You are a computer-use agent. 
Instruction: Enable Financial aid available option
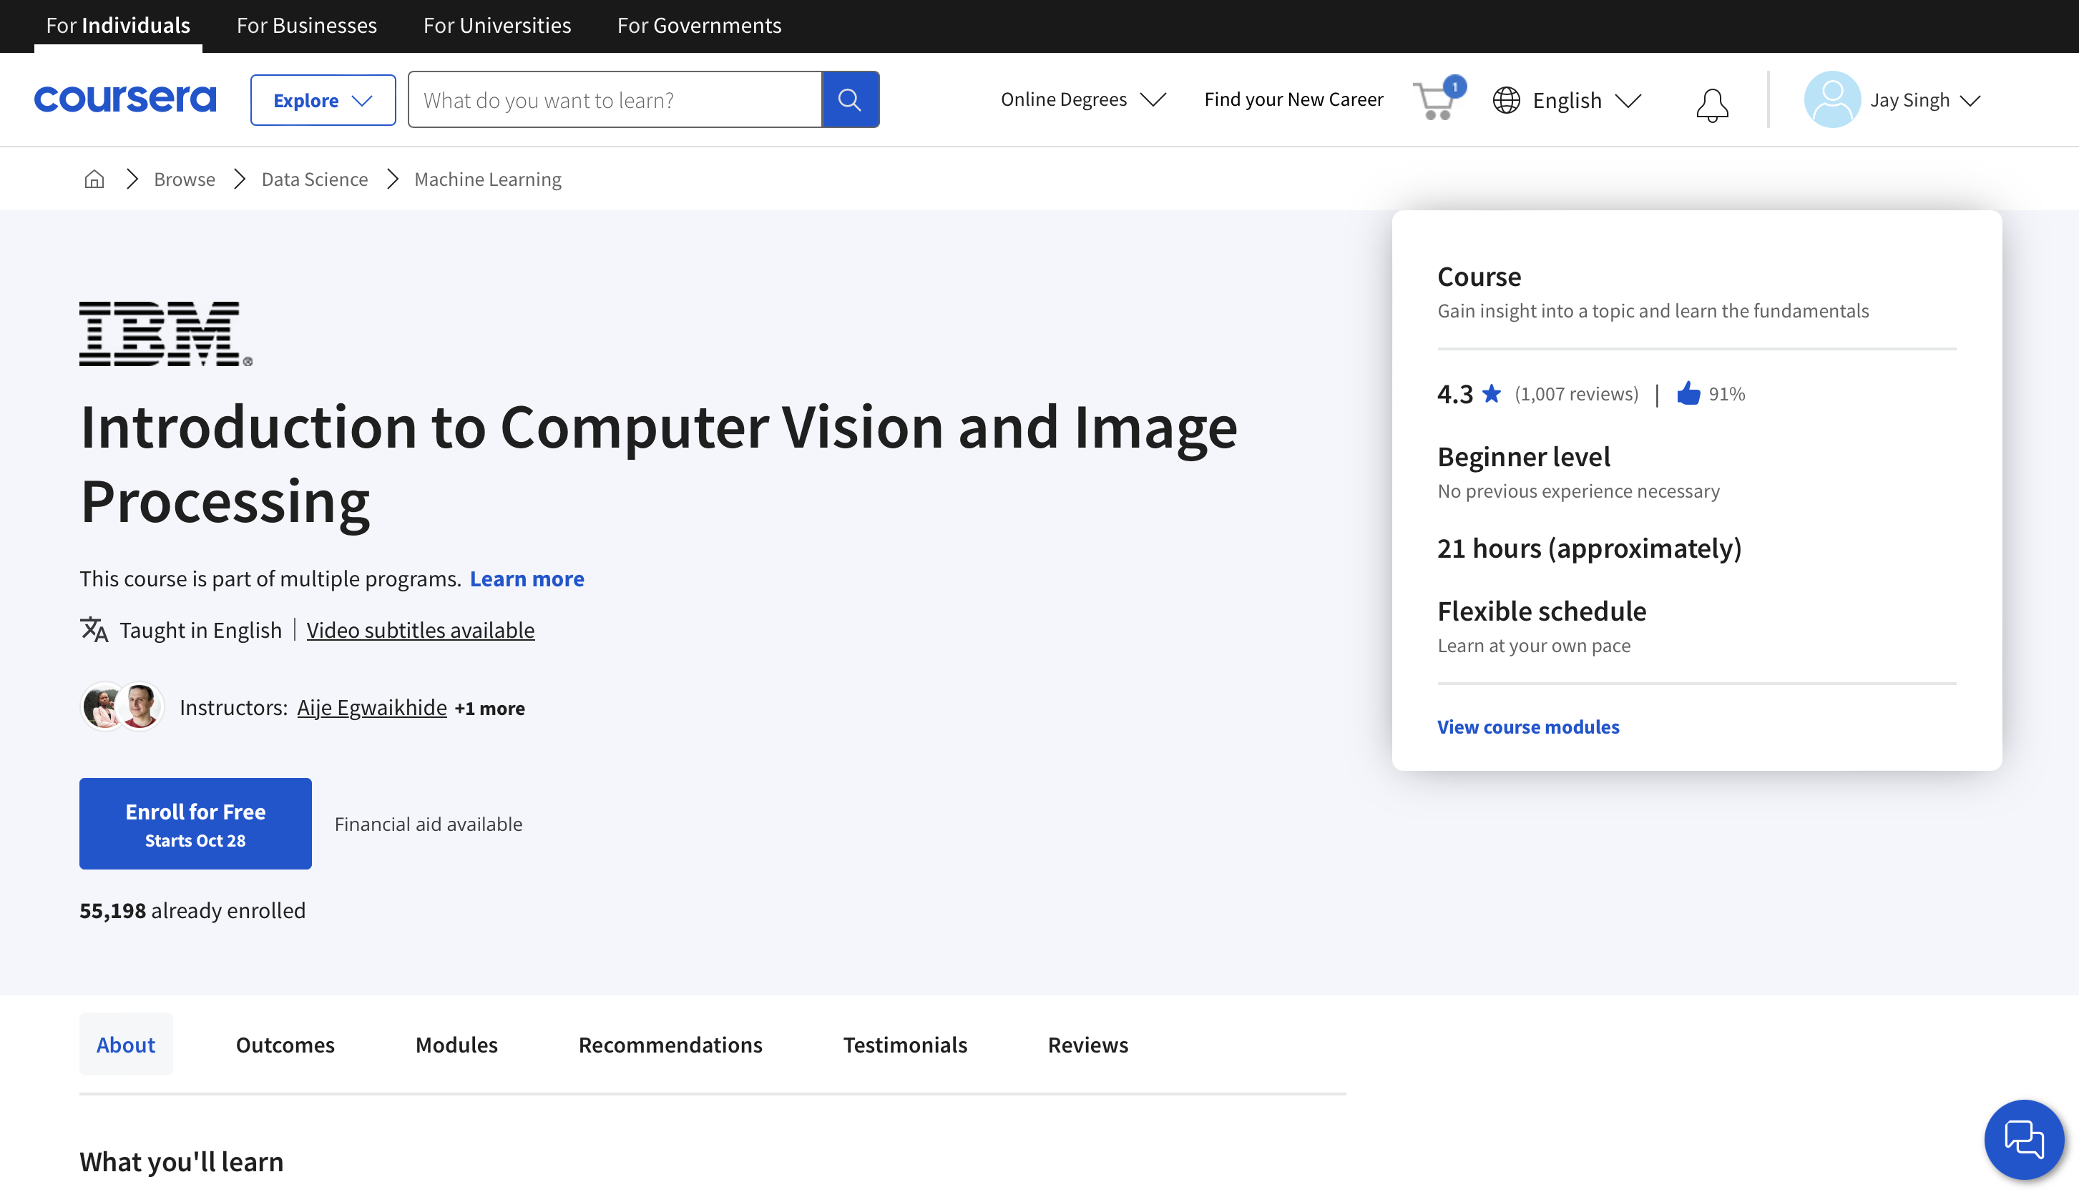pyautogui.click(x=429, y=823)
